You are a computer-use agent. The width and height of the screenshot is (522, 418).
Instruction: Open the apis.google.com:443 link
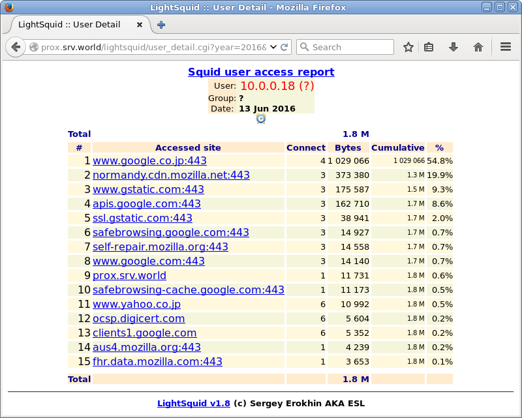coord(146,203)
